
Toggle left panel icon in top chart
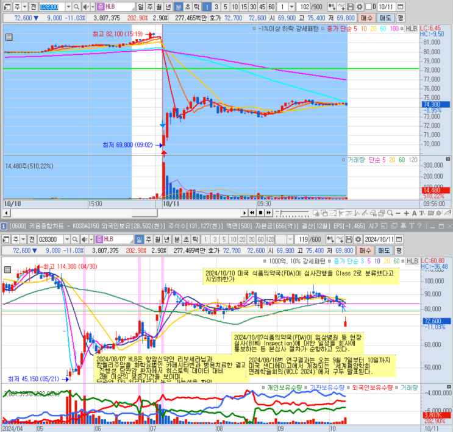(7, 7)
